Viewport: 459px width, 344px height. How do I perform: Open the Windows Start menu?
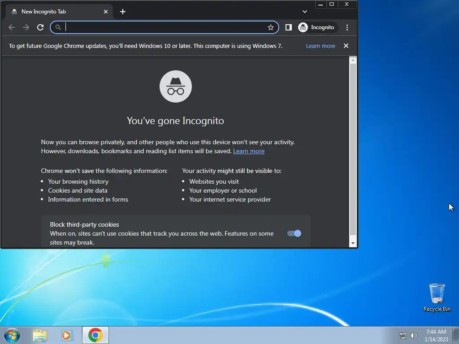point(12,335)
